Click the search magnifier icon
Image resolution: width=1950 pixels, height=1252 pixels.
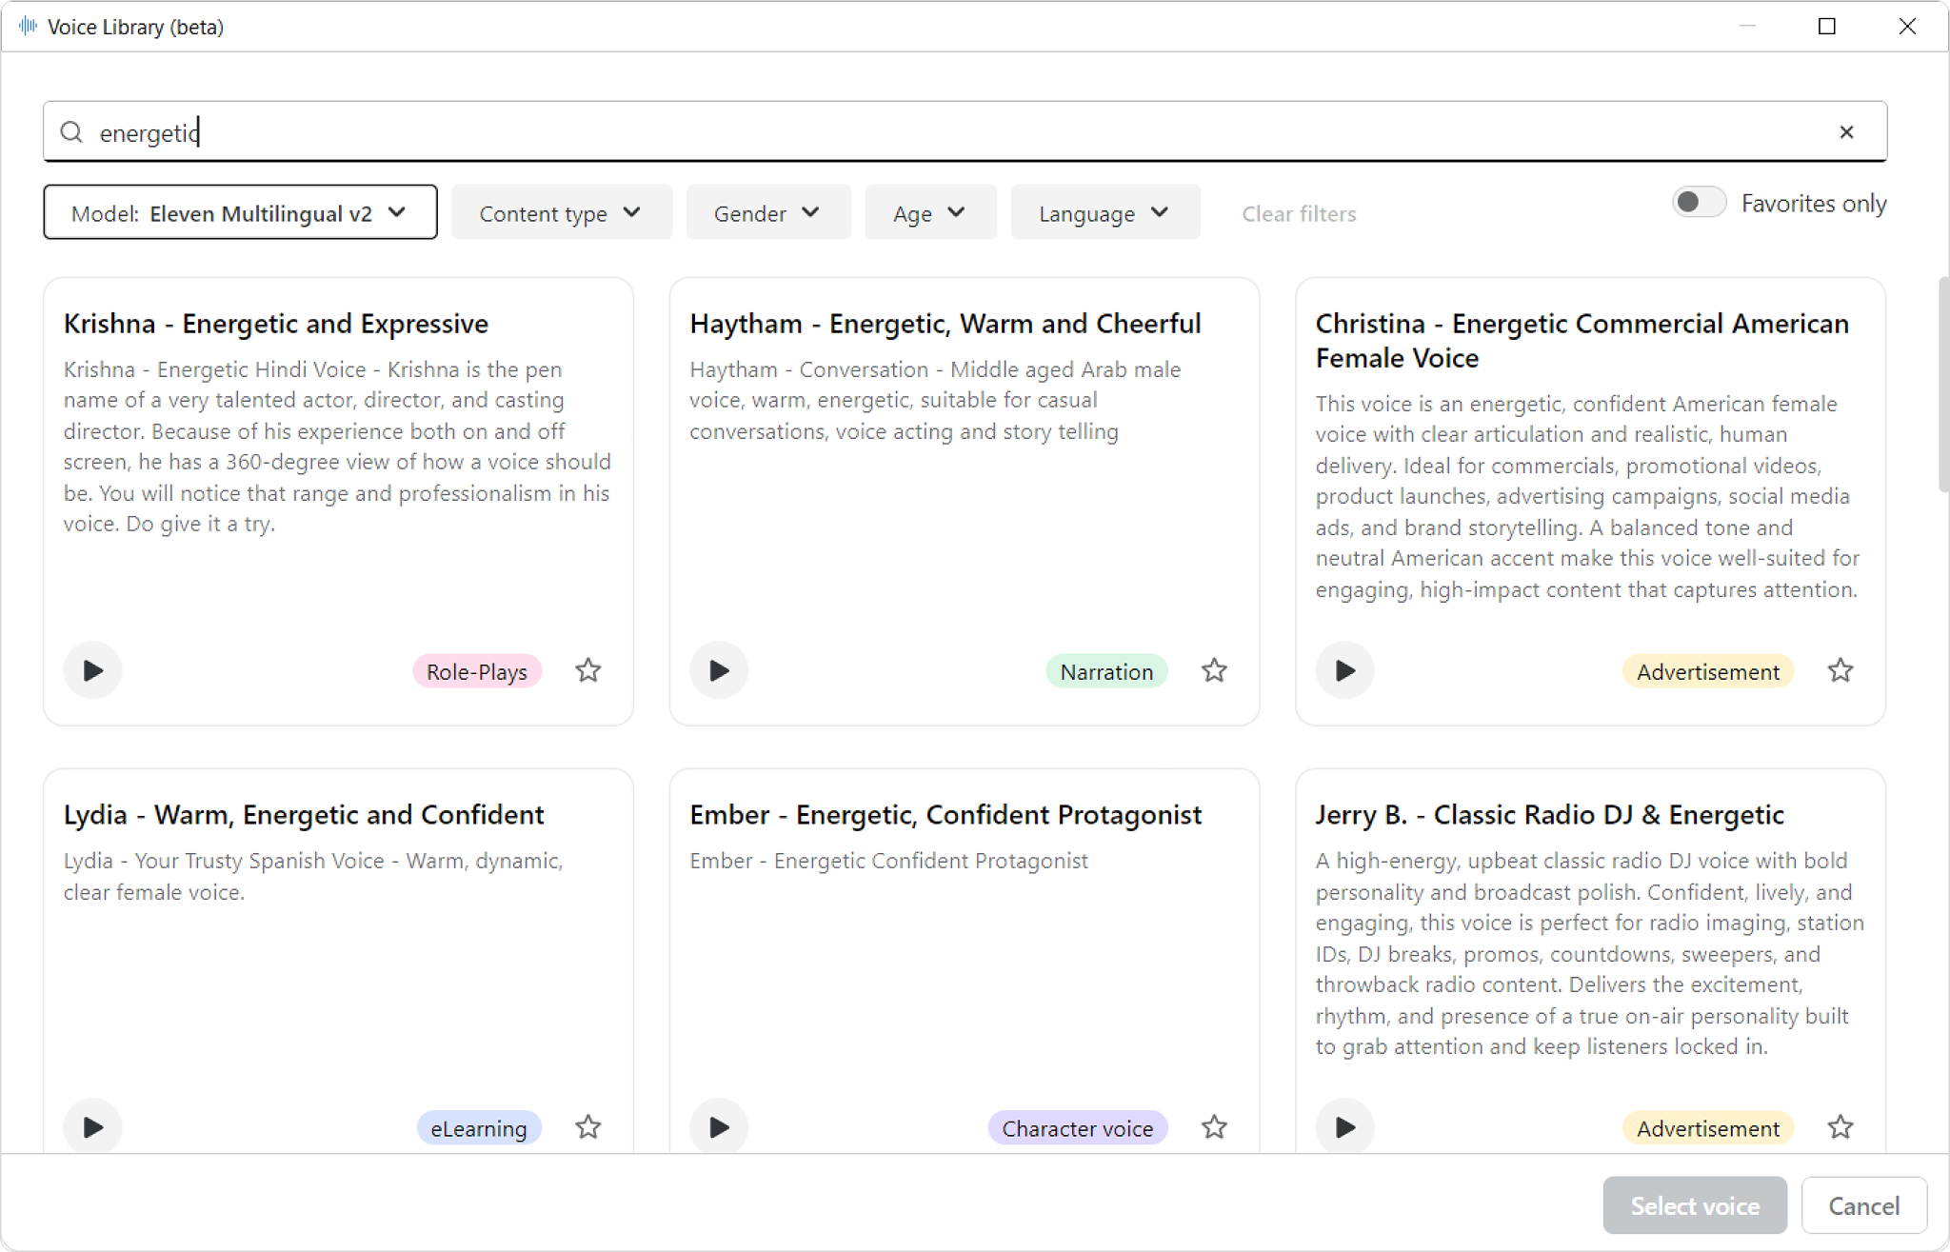pyautogui.click(x=71, y=132)
